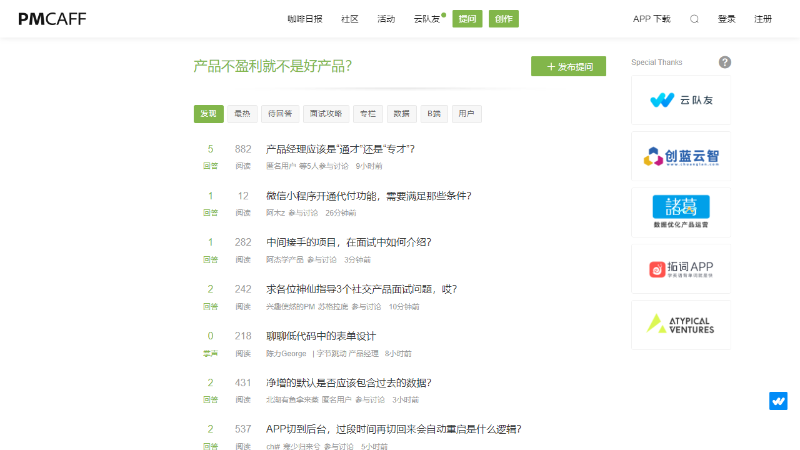The height and width of the screenshot is (450, 800).
Task: Click the 9小时前 timestamp
Action: tap(369, 166)
